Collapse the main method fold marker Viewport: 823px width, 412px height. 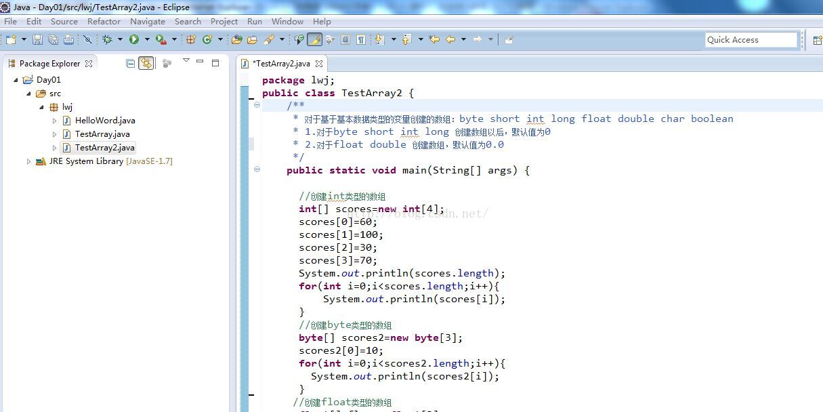[257, 169]
